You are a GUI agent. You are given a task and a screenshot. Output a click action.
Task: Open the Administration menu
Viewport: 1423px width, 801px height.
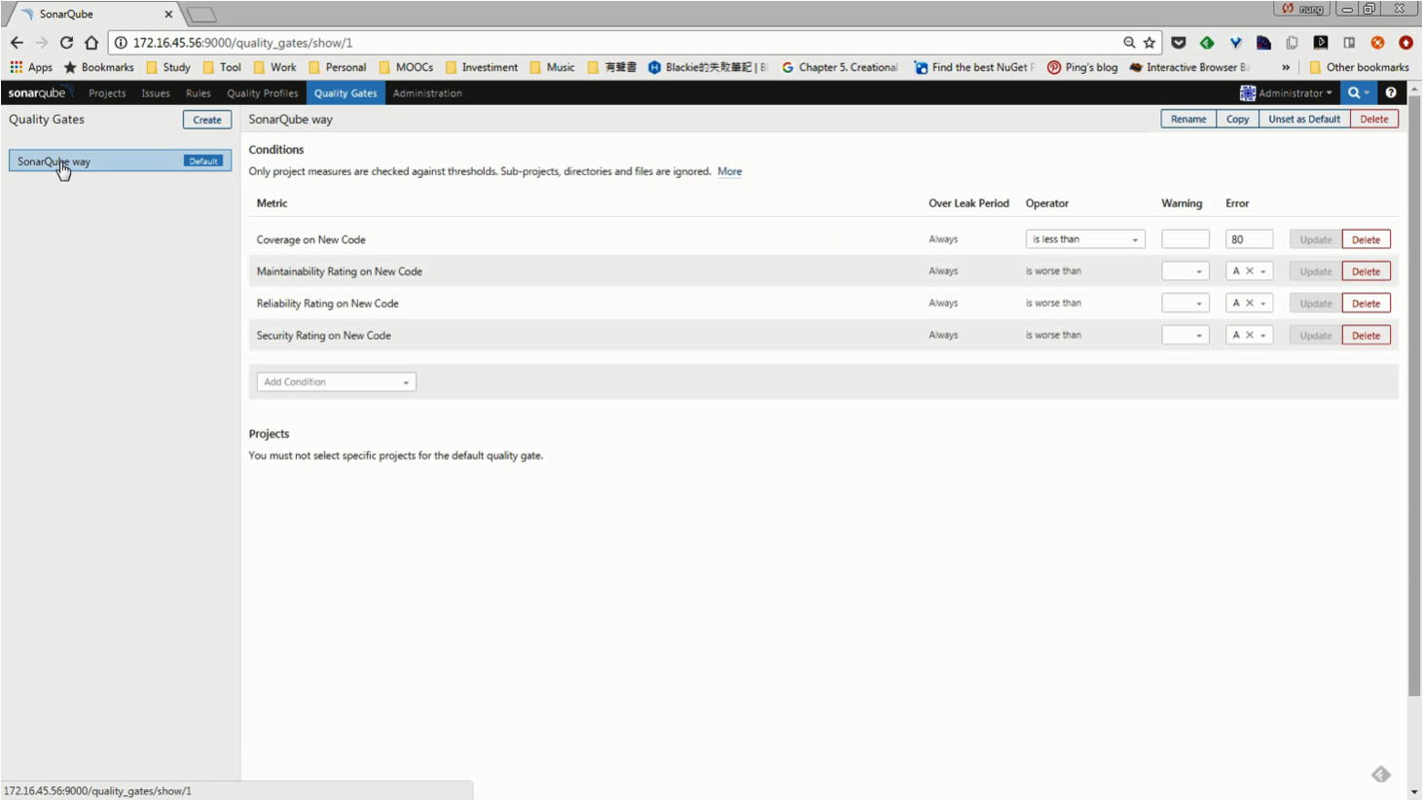[x=427, y=93]
